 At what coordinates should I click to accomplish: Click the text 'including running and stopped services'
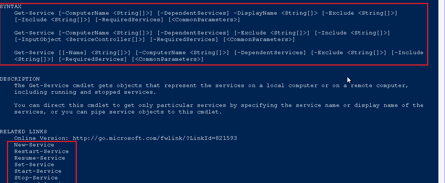click(x=85, y=92)
